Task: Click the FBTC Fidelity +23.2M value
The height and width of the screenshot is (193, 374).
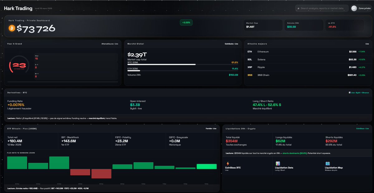Action: 122,141
